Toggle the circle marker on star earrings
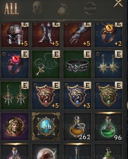The height and width of the screenshot is (159, 128). [98, 54]
